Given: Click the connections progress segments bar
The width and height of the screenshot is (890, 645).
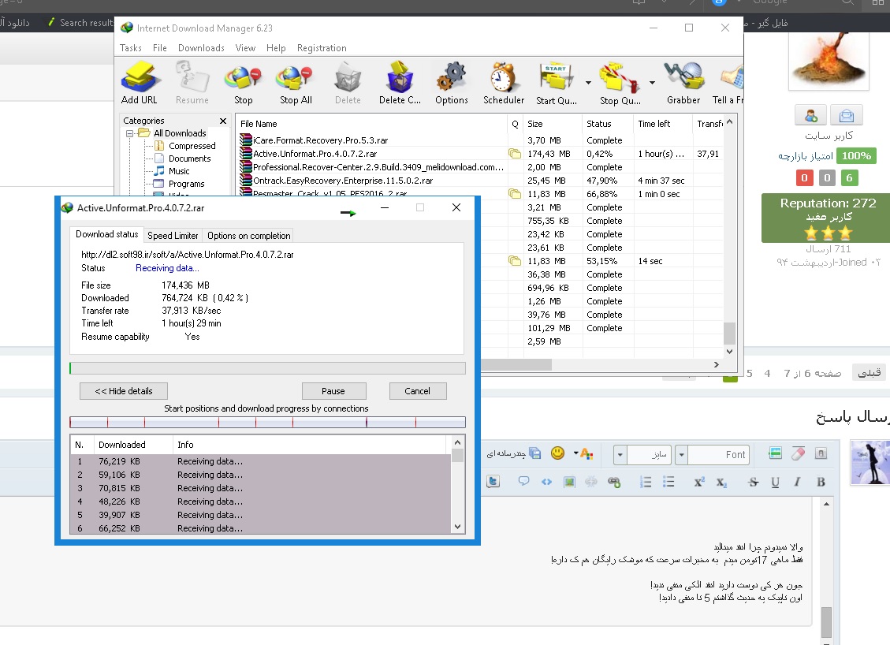Looking at the screenshot, I should 267,423.
